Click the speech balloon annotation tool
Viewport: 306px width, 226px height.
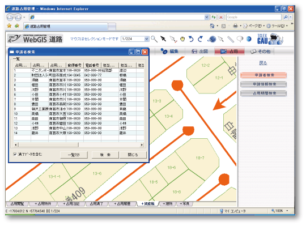coord(240,39)
